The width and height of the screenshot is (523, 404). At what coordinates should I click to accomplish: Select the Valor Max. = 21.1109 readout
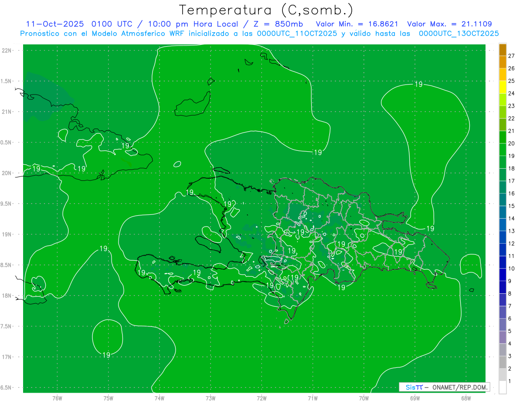(449, 24)
